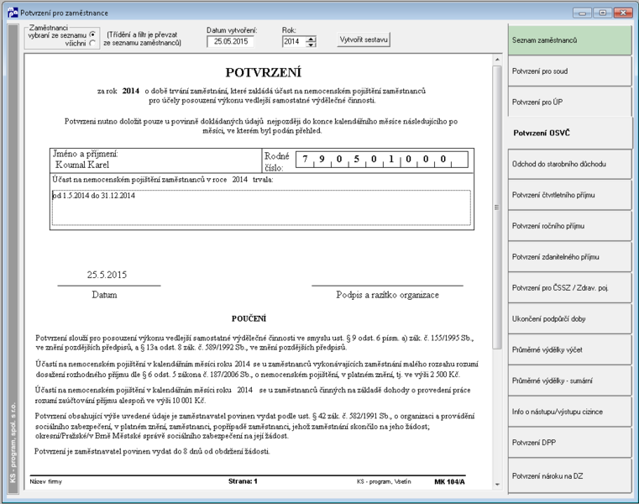The image size is (639, 504).
Task: Click the Rok year input field
Action: pos(293,41)
